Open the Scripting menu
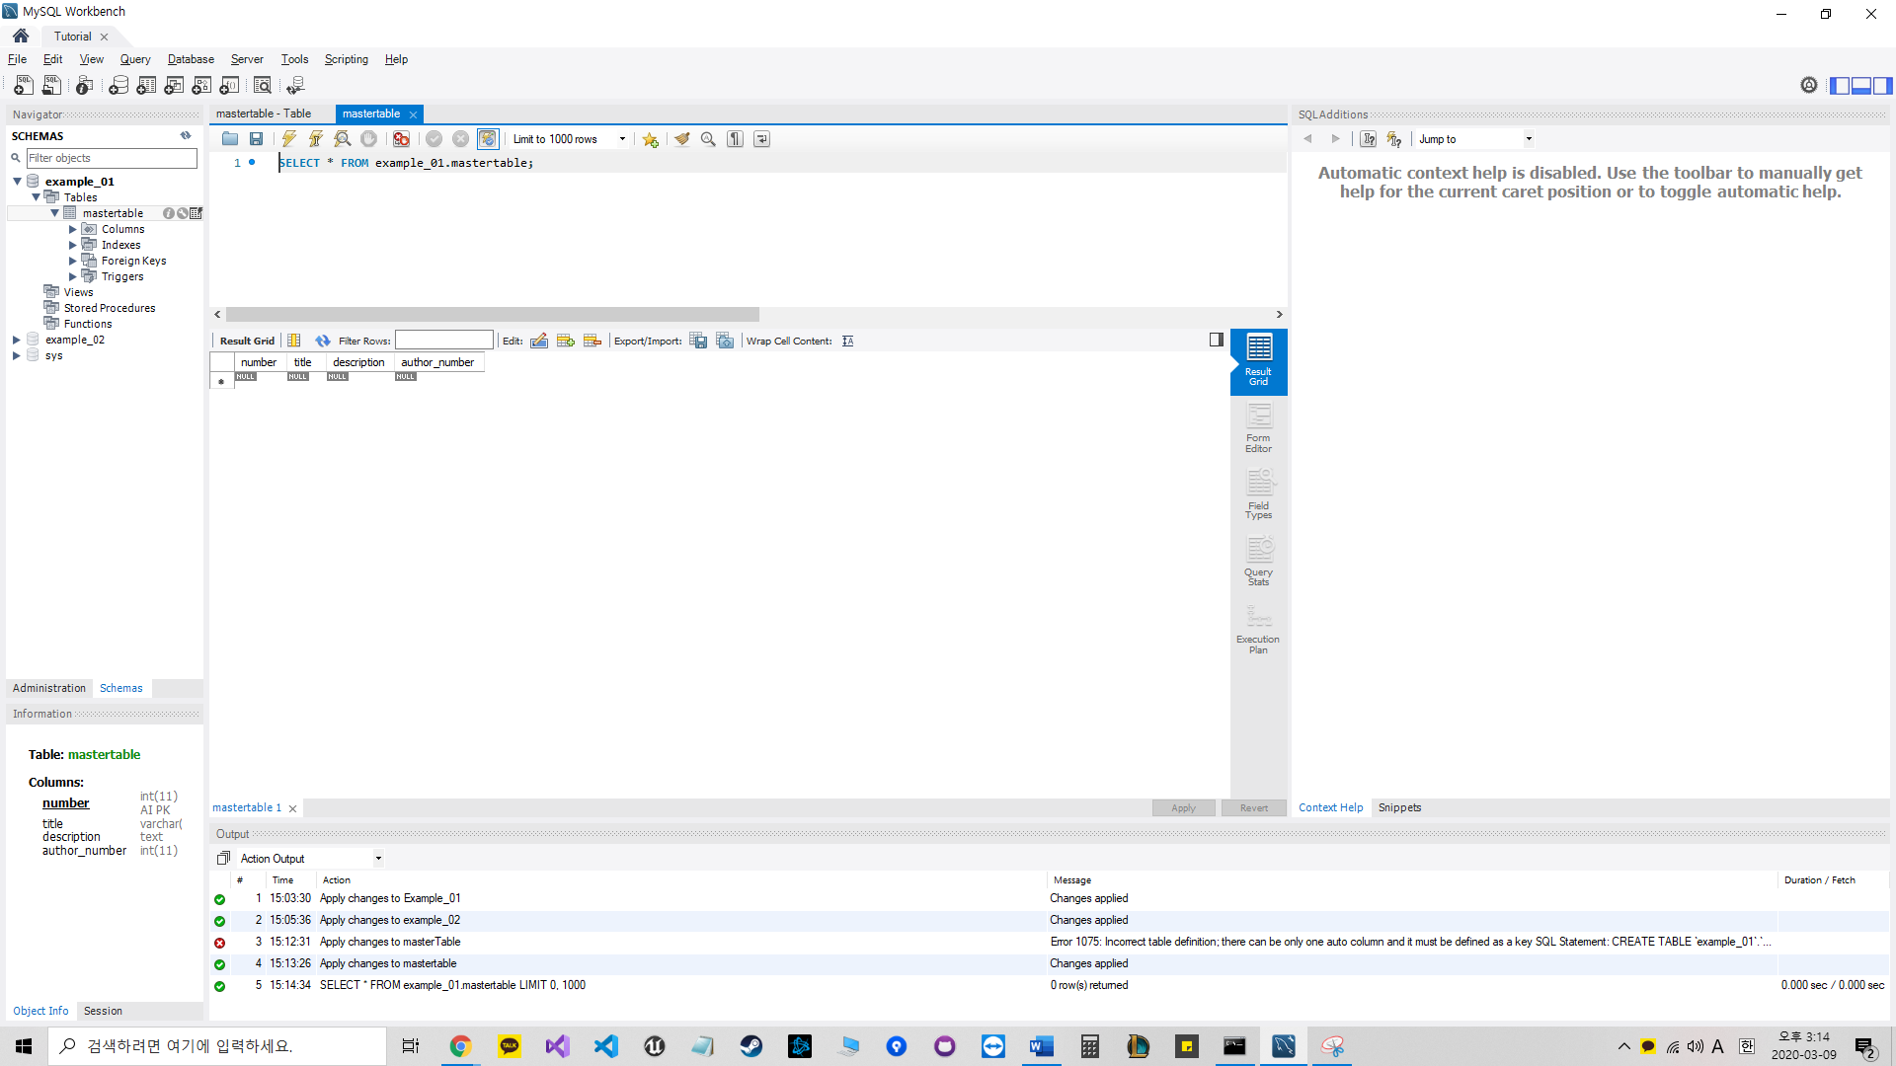 click(x=346, y=59)
